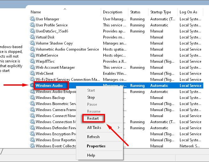Click Windows Connect Now service icon
The width and height of the screenshot is (209, 162).
point(33,116)
